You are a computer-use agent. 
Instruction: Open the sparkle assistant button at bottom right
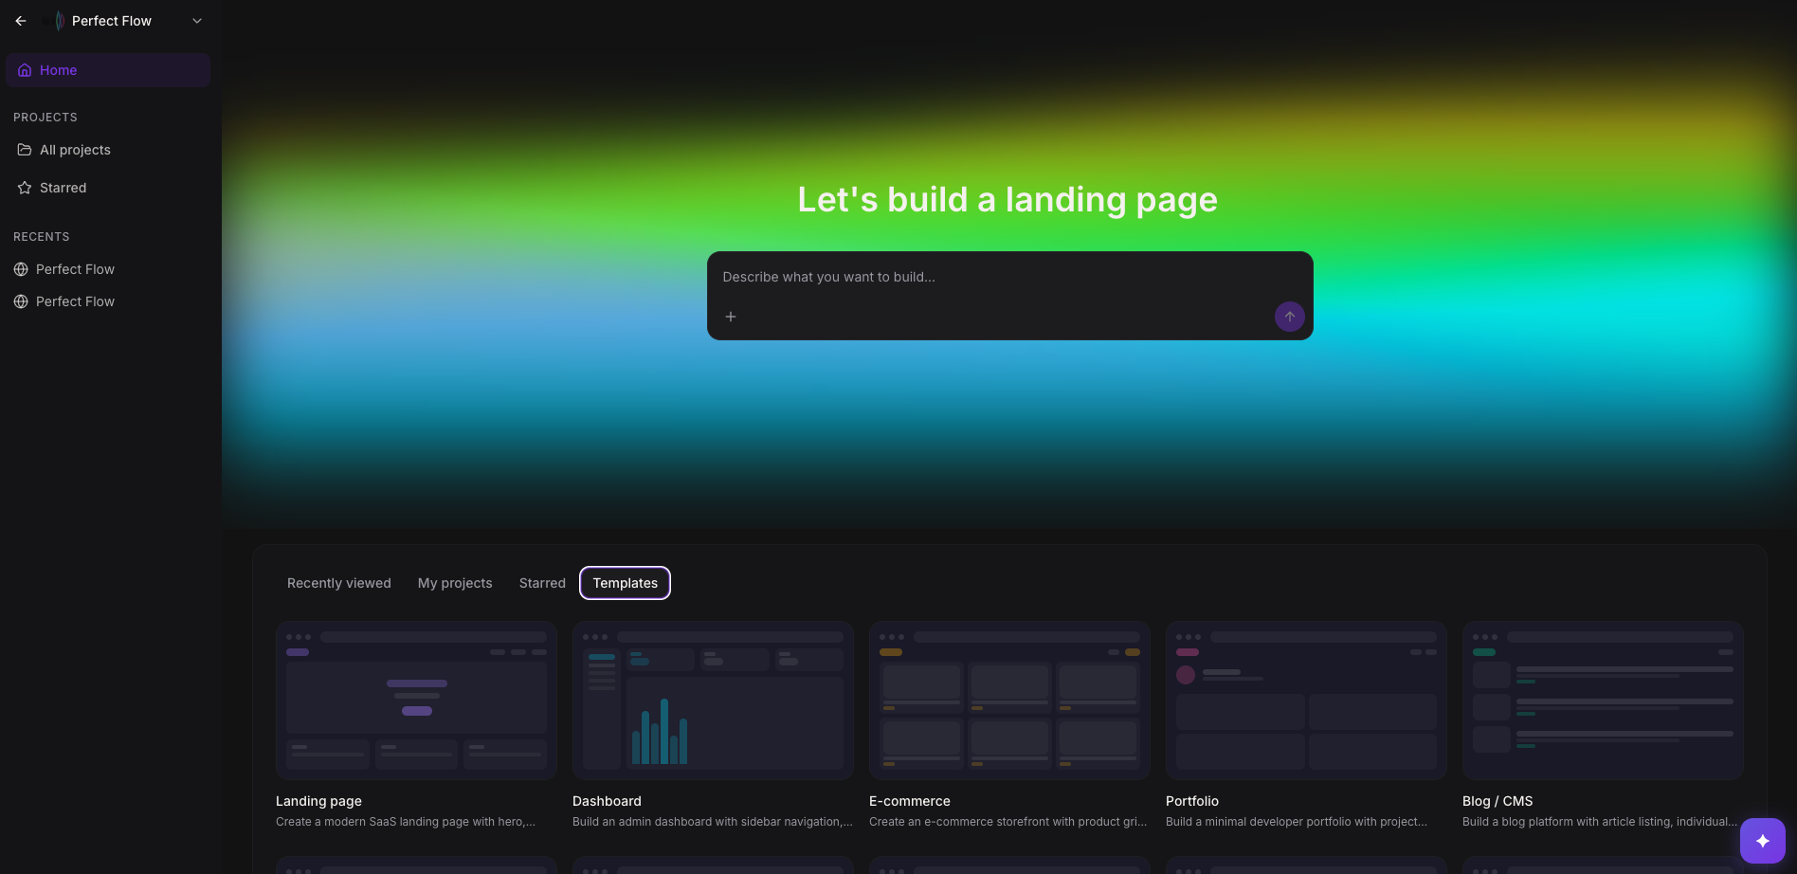tap(1761, 839)
